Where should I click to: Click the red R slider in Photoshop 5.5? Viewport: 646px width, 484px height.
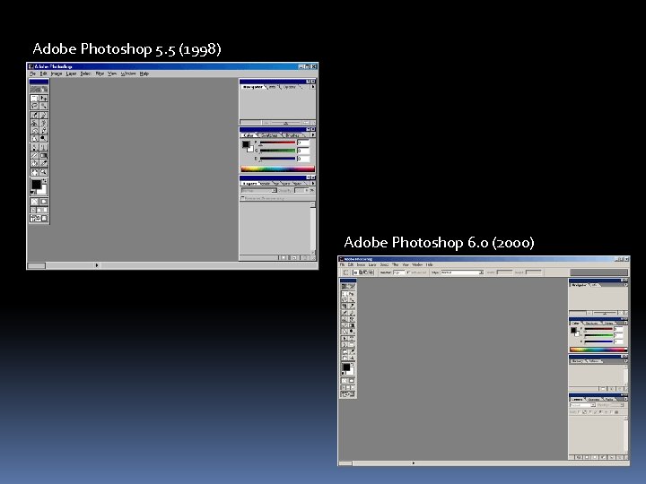pyautogui.click(x=277, y=143)
